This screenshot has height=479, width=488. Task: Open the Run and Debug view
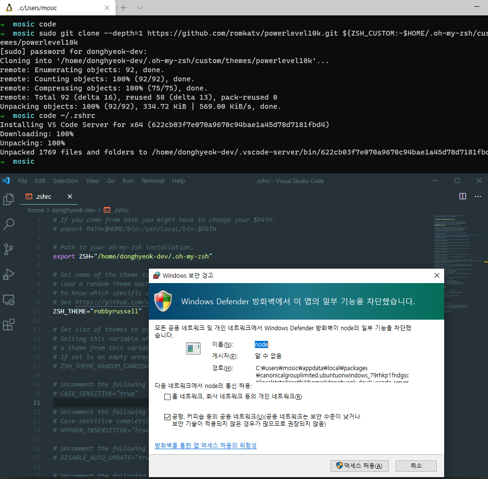pos(8,274)
